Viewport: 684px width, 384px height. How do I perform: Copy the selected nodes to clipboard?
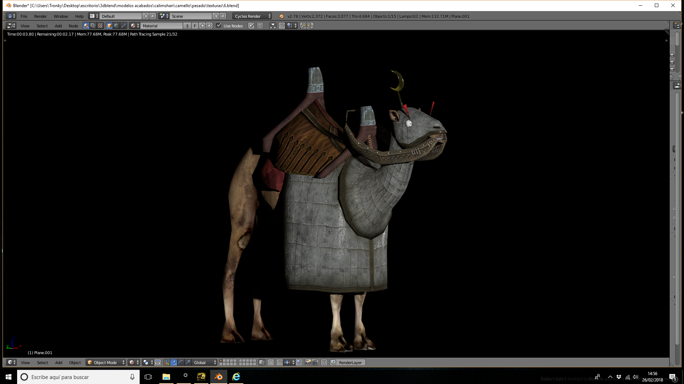(303, 26)
